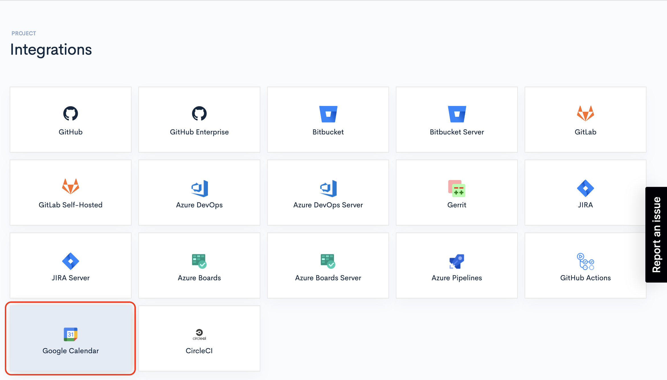Click the Azure Pipelines label text
667x380 pixels.
coord(457,278)
